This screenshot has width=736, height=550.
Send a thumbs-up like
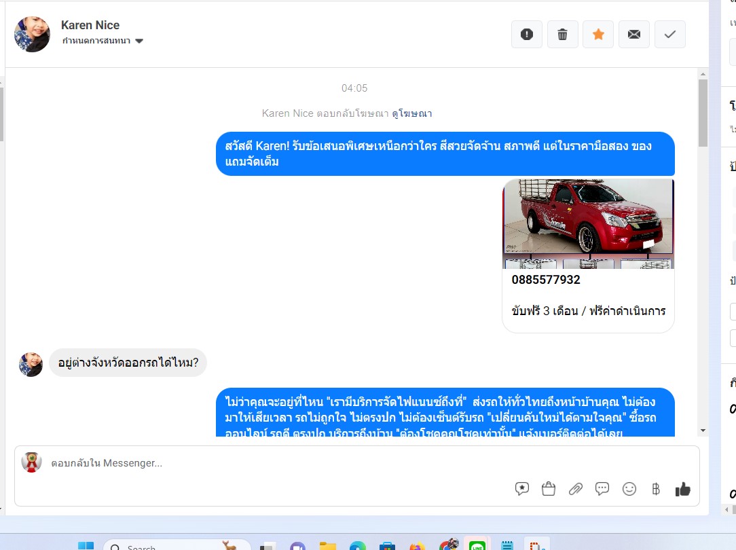tap(683, 489)
